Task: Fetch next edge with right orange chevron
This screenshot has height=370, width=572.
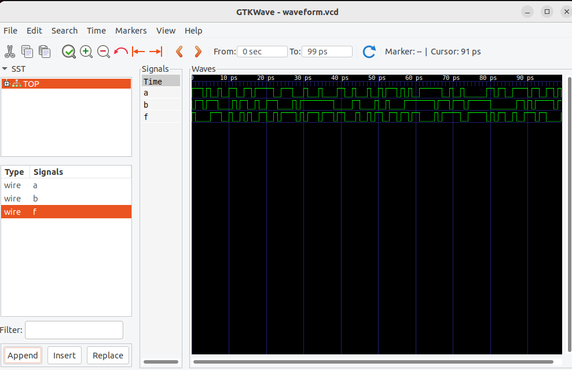Action: coord(198,51)
